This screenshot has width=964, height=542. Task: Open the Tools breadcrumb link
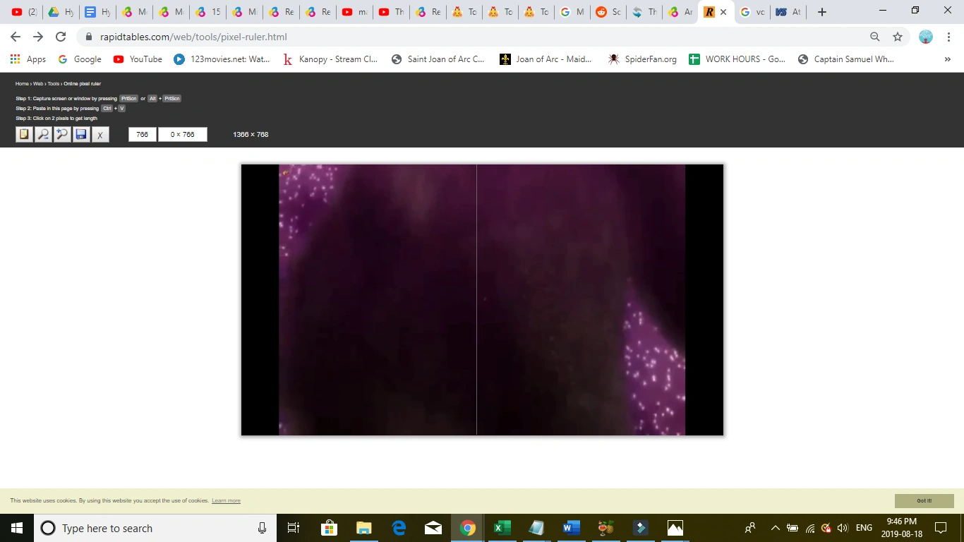click(x=54, y=84)
